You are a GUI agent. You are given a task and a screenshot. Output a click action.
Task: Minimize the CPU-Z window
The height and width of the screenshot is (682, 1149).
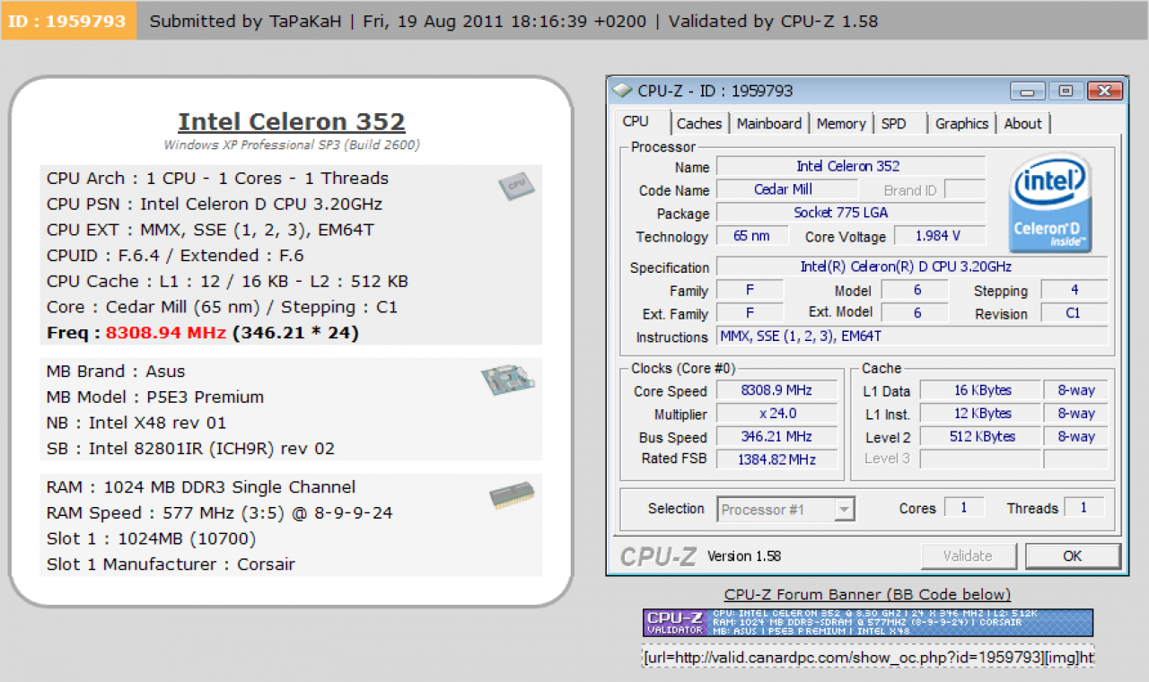point(1028,91)
